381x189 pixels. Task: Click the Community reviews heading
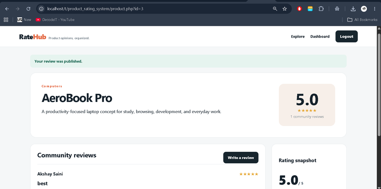[67, 155]
